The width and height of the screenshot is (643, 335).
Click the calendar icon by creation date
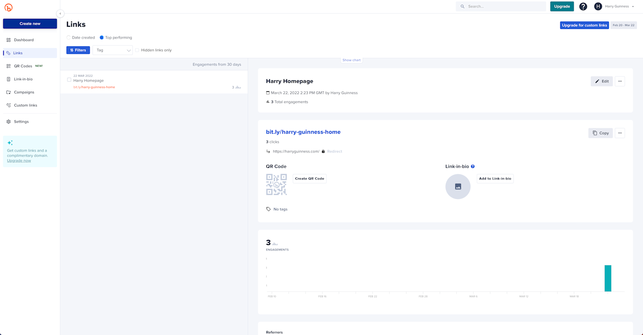268,93
